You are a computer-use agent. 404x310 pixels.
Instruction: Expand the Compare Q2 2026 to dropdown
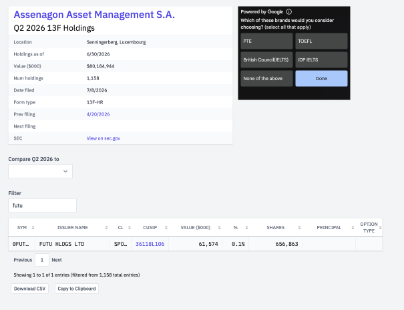(x=41, y=171)
